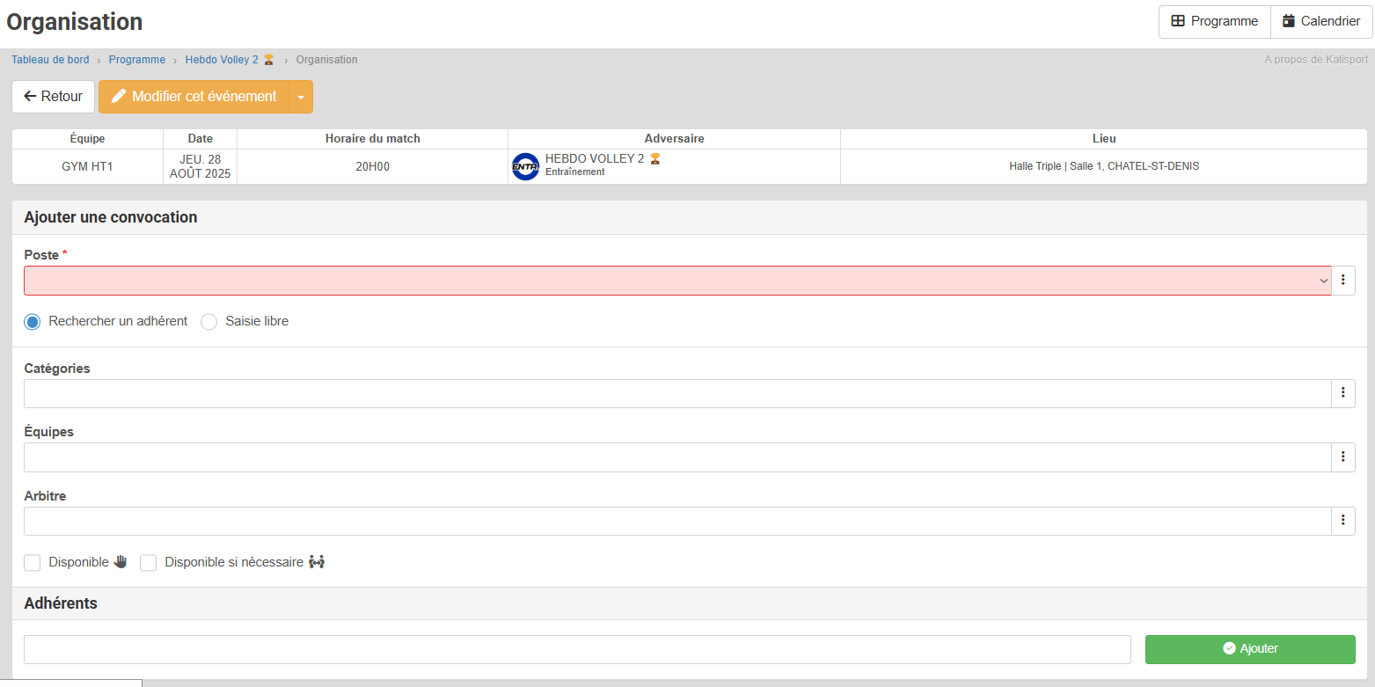Go to Tableau de bord breadcrumb link
Image resolution: width=1375 pixels, height=687 pixels.
pyautogui.click(x=50, y=60)
